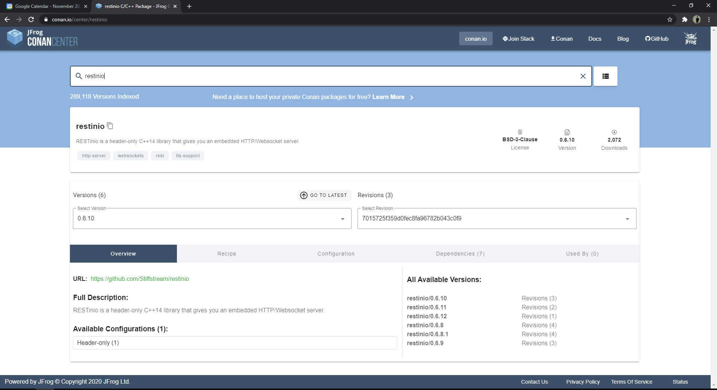Open Contact Us in footer
This screenshot has width=717, height=390.
click(534, 382)
